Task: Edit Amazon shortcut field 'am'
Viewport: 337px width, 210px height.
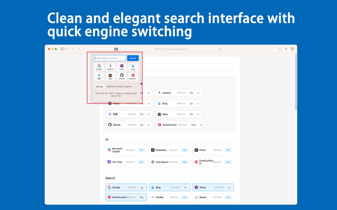Action: coord(191,93)
